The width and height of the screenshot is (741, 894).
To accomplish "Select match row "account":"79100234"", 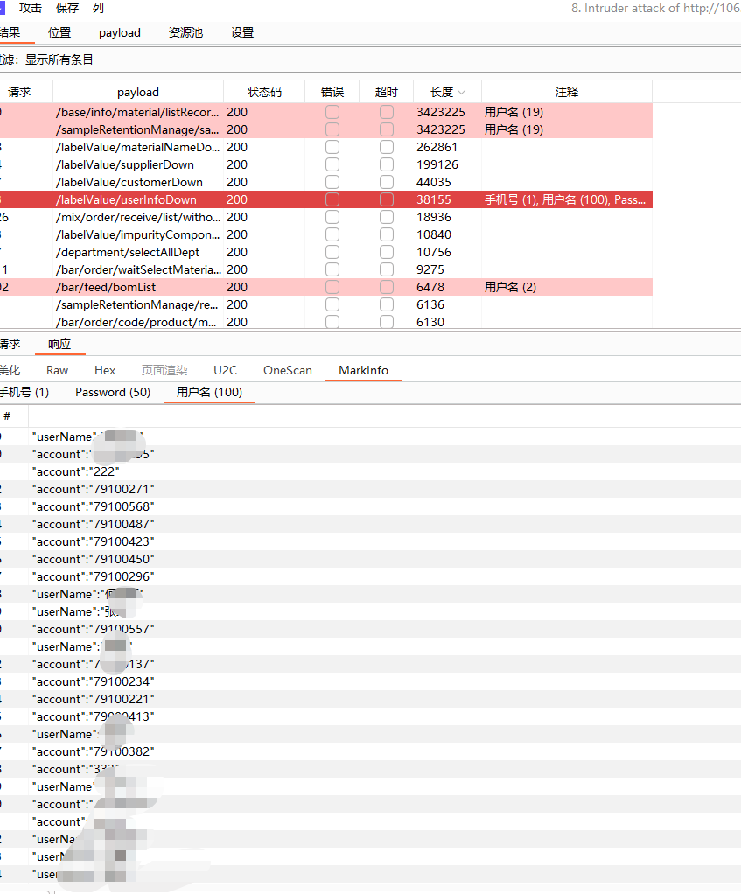I will (x=371, y=681).
